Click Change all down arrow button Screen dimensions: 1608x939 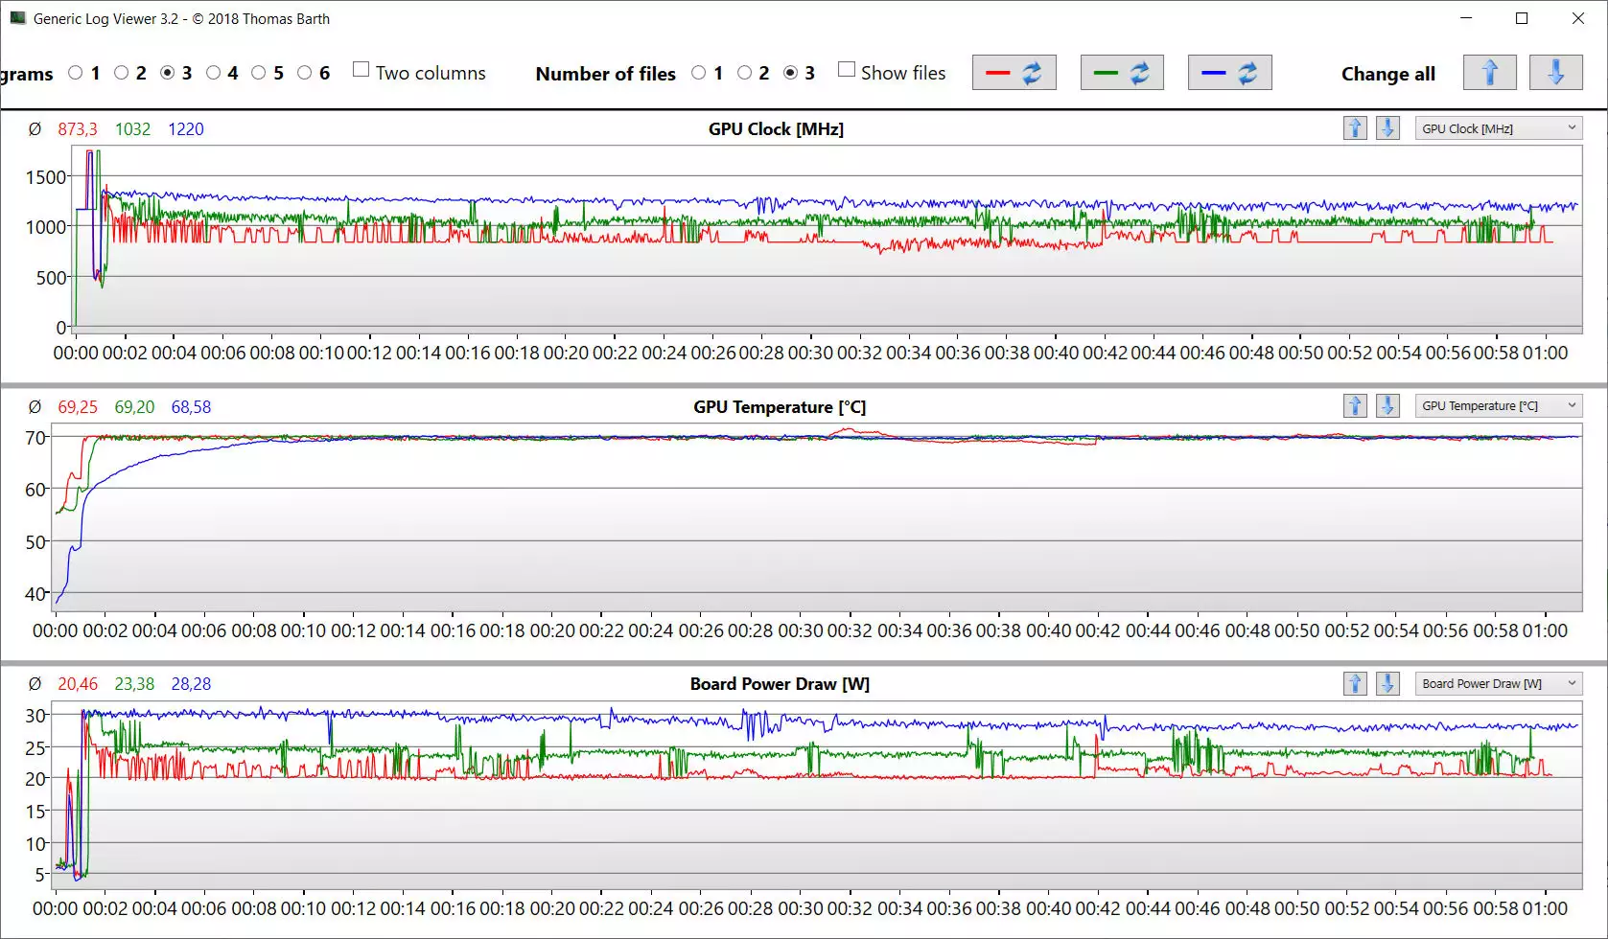click(x=1554, y=73)
